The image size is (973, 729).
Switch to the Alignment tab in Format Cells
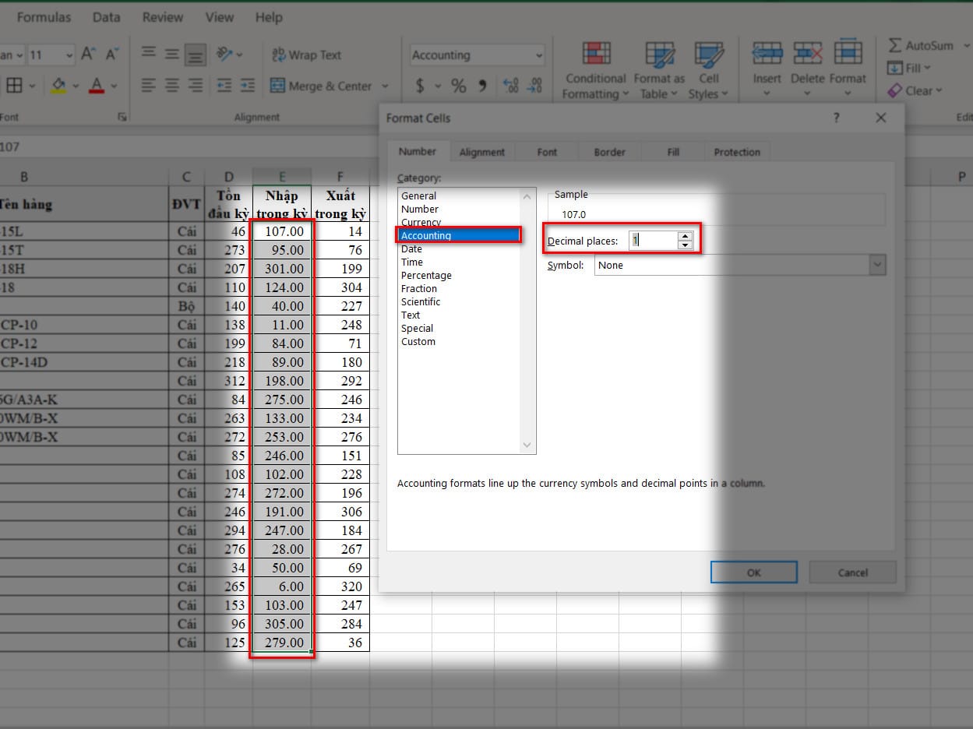click(482, 152)
